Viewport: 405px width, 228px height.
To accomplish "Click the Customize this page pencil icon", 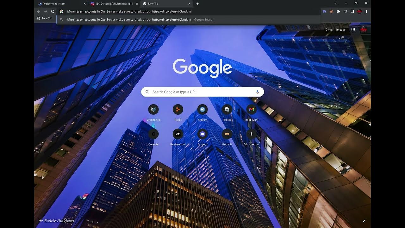I will [364, 221].
